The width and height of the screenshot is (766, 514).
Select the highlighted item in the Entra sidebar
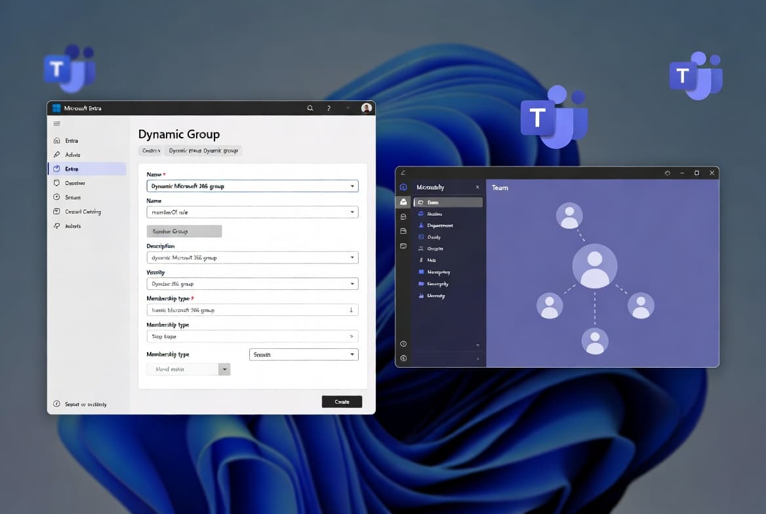[x=87, y=168]
